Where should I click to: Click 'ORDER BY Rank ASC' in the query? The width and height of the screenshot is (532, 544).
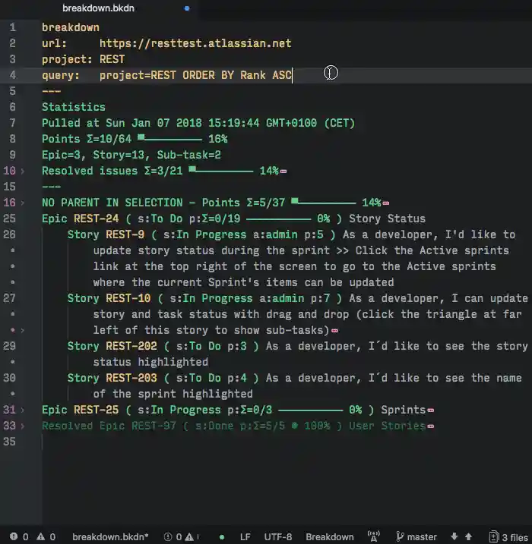(x=237, y=75)
